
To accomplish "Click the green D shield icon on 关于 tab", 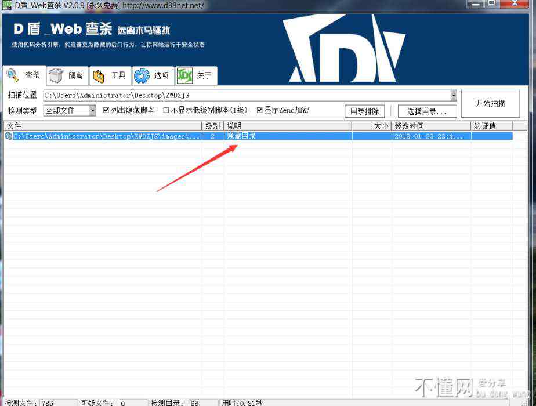I will pos(184,75).
